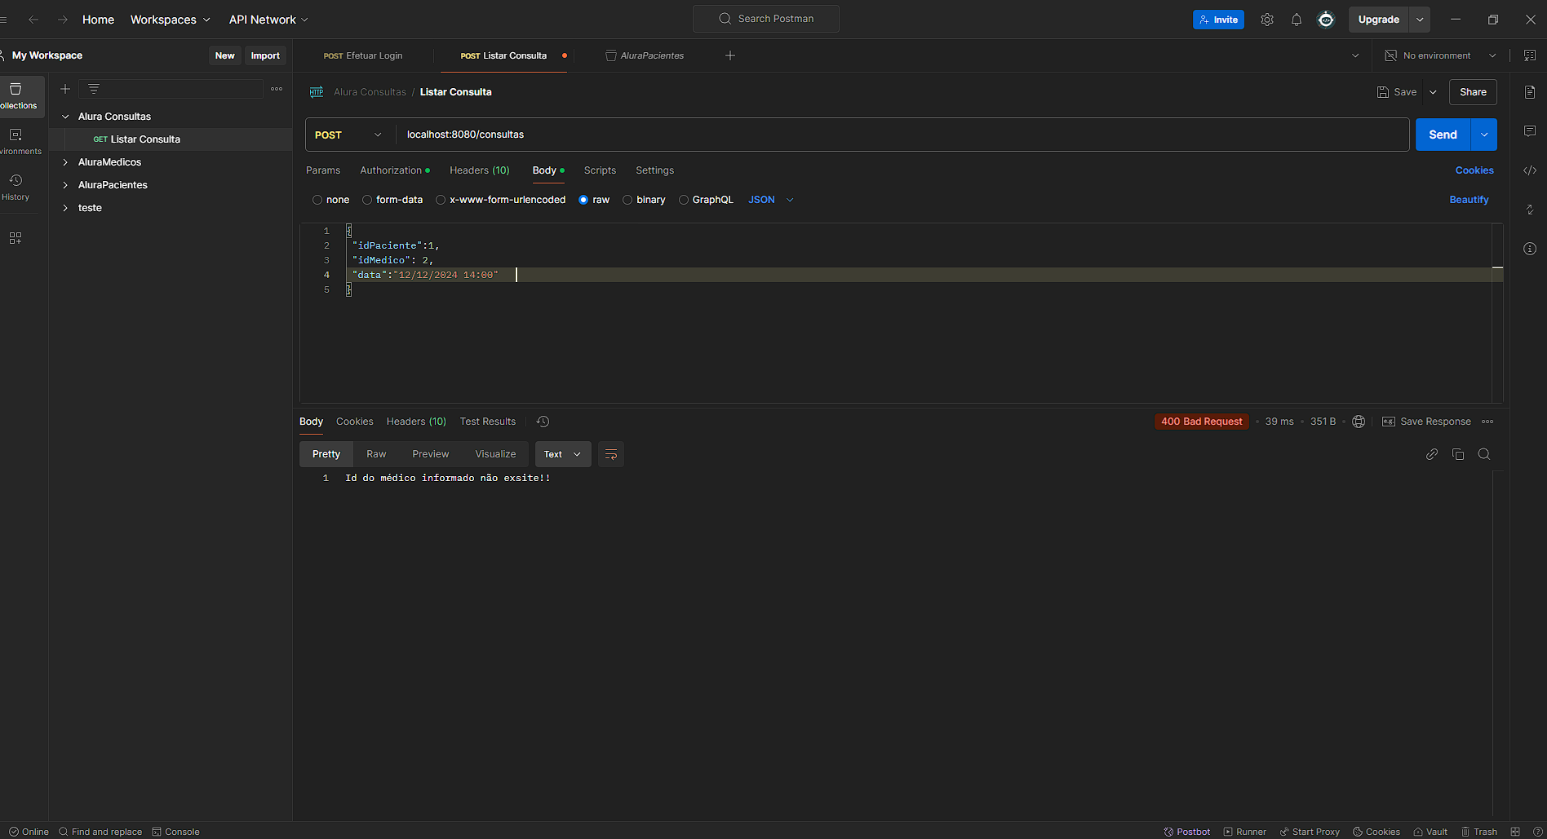Open the Send button dropdown arrow

coord(1484,135)
